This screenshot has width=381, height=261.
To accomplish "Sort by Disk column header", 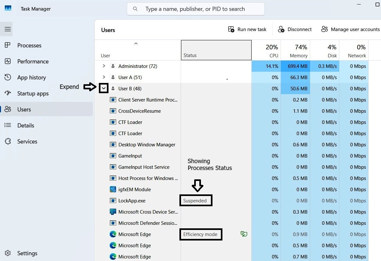I will [325, 50].
